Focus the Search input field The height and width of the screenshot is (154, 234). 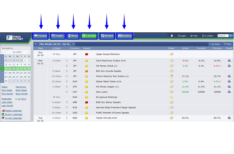coord(223,36)
